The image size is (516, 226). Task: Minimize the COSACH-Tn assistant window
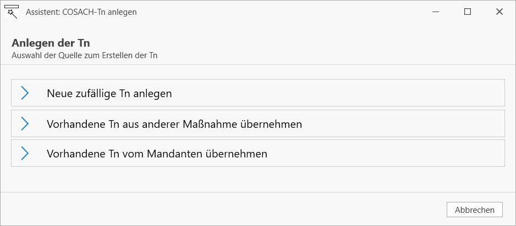436,12
